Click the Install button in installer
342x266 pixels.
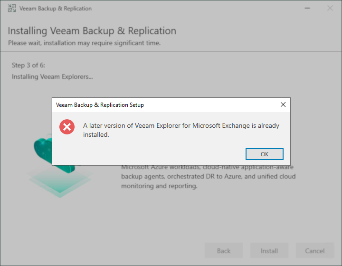tap(269, 250)
